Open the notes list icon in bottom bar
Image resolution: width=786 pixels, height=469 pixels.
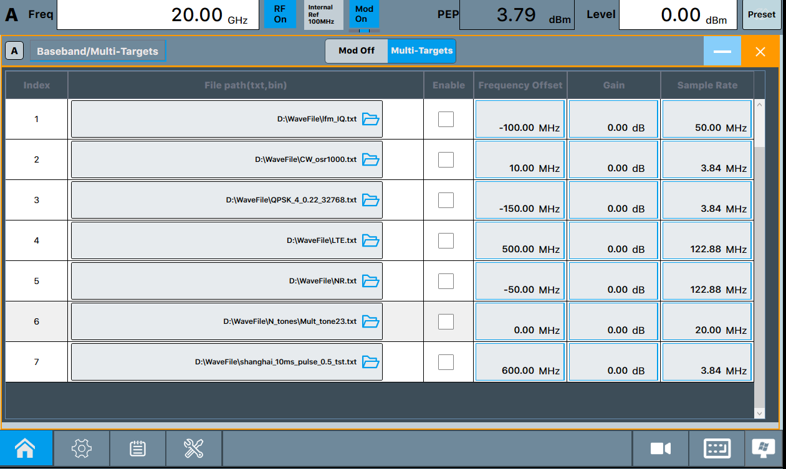(x=138, y=448)
